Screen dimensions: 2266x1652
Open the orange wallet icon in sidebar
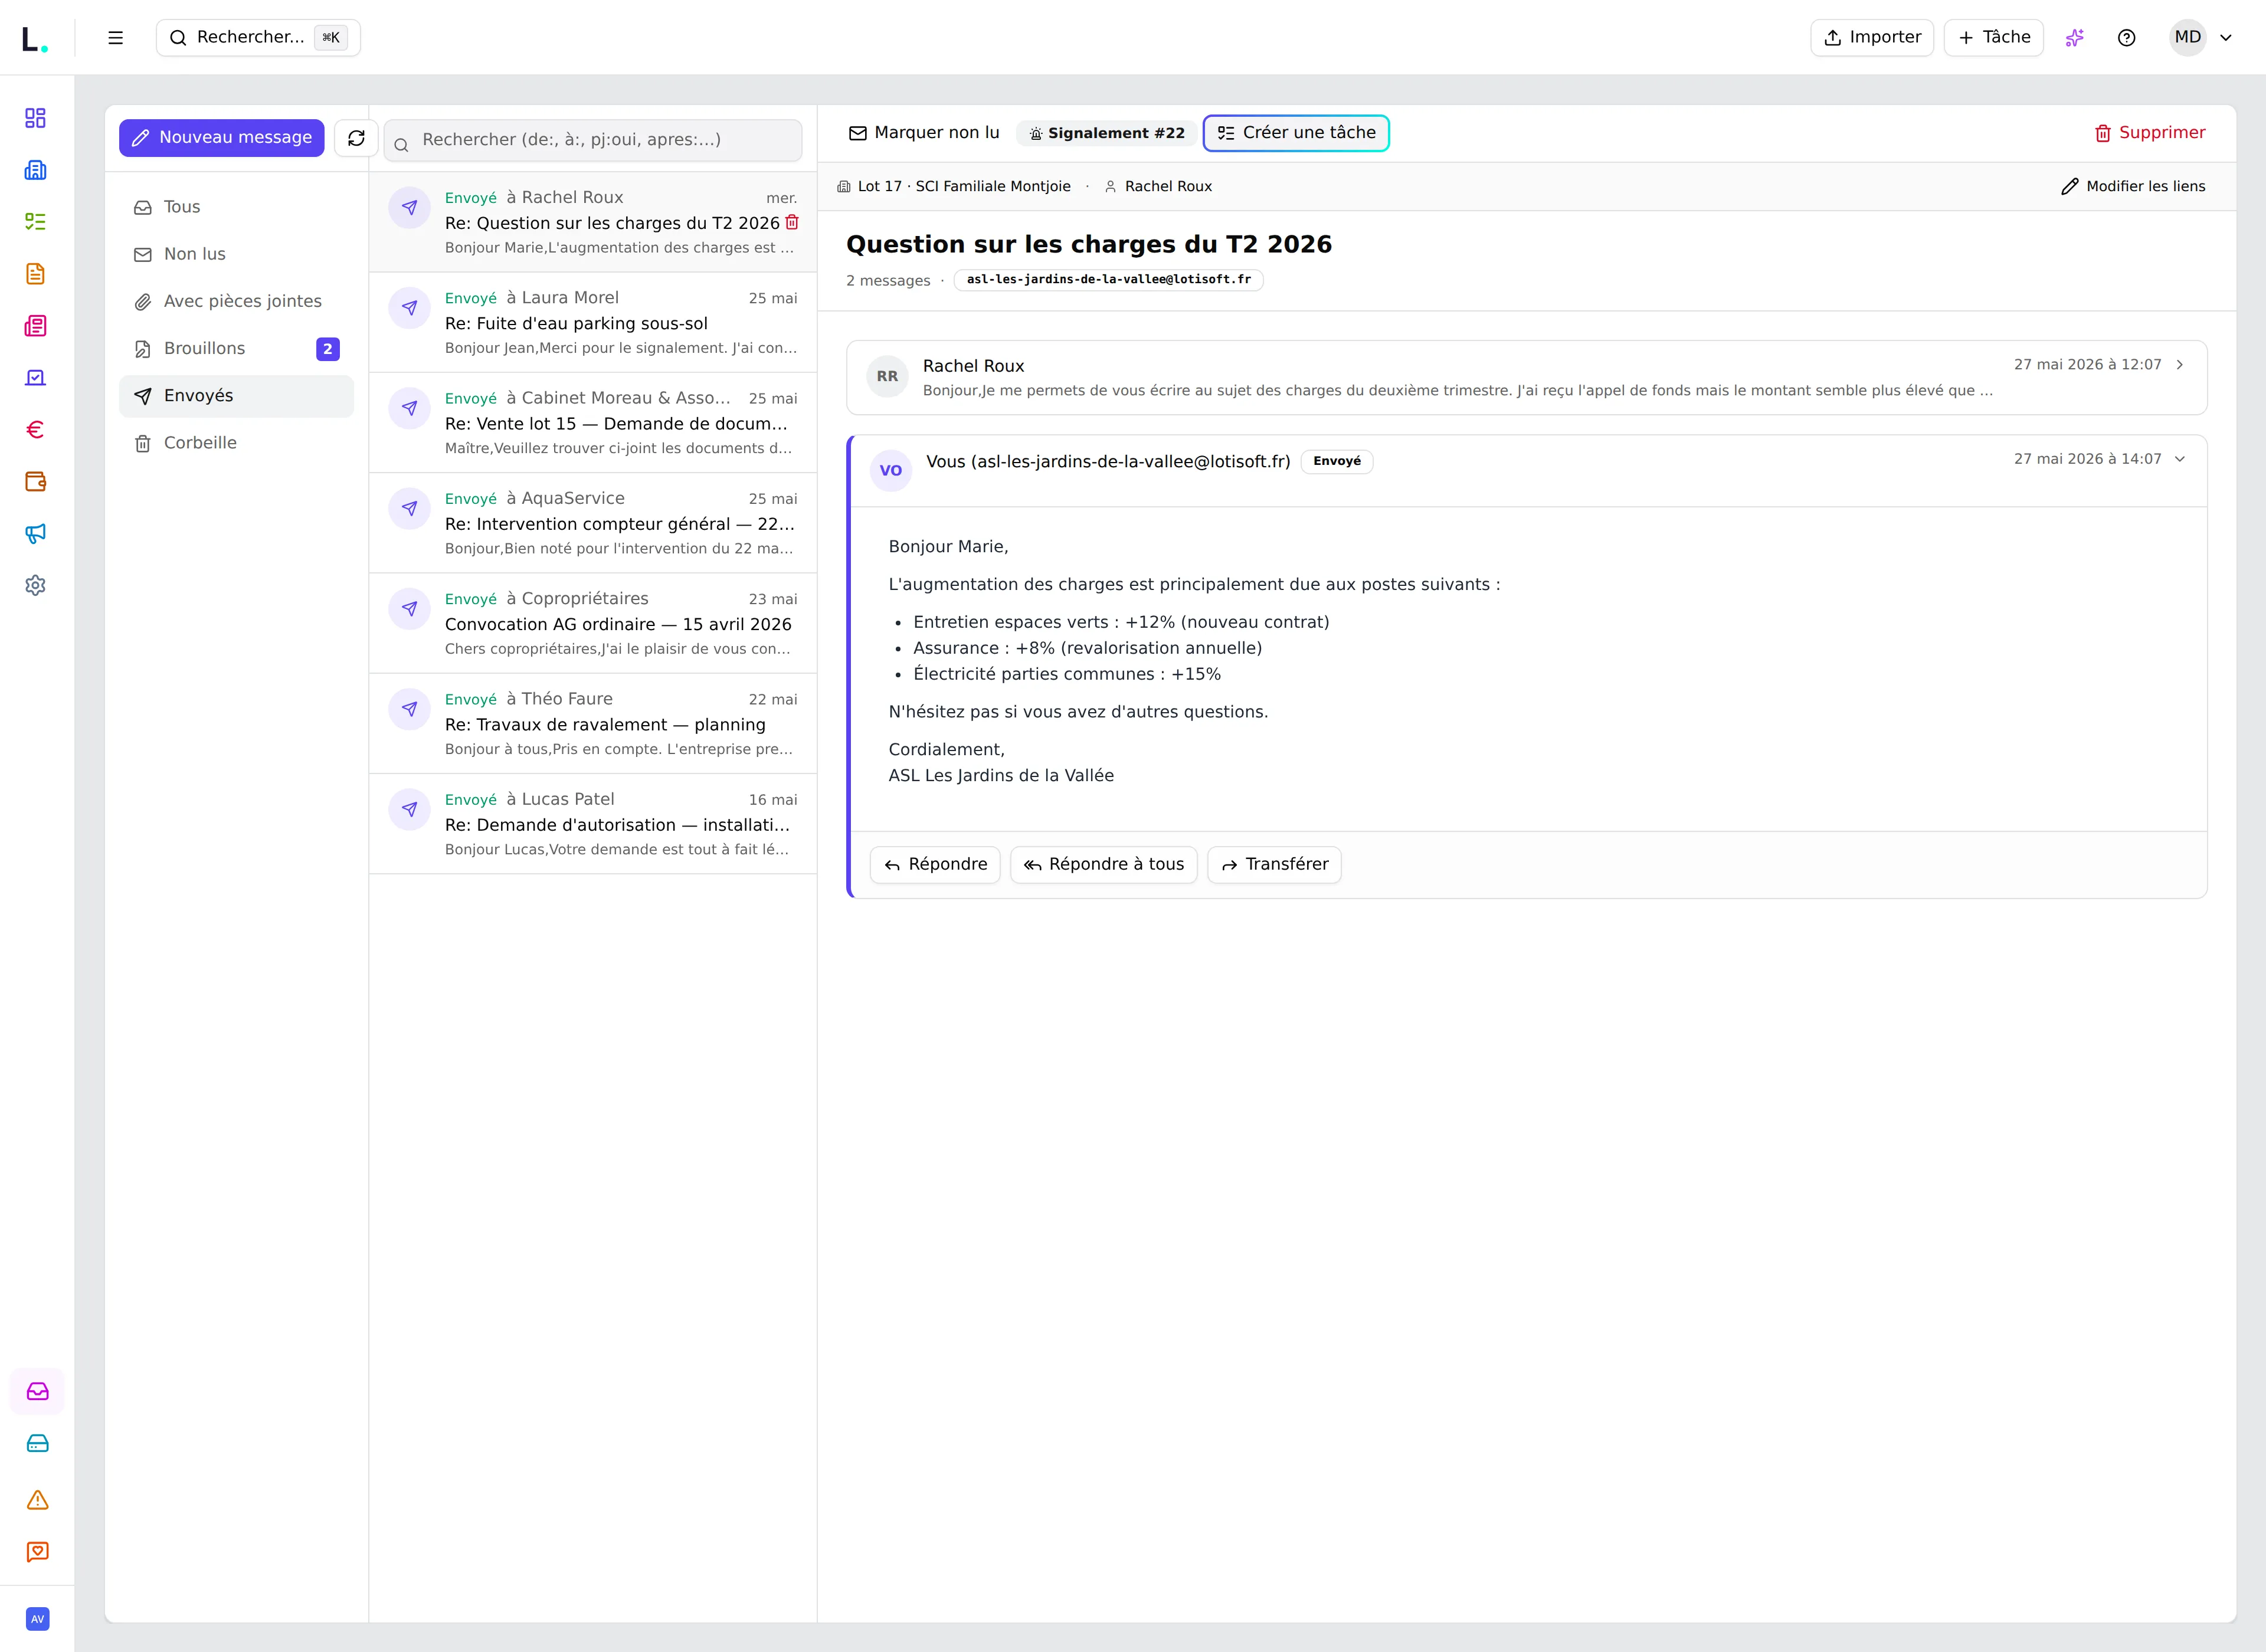[36, 482]
